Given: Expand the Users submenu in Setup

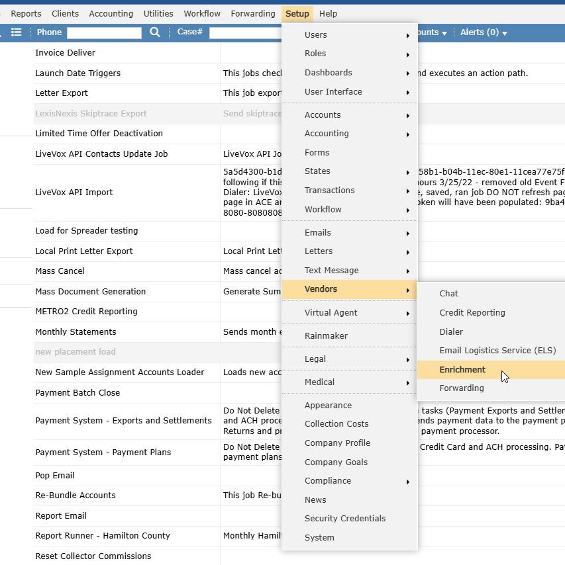Looking at the screenshot, I should (316, 34).
